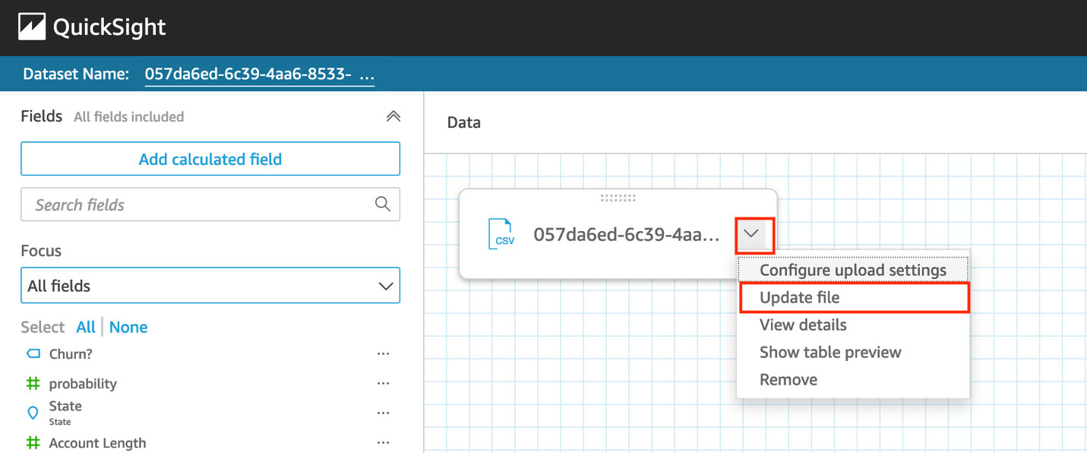The image size is (1087, 453).
Task: Open the Focus dropdown showing All fields
Action: pyautogui.click(x=210, y=286)
